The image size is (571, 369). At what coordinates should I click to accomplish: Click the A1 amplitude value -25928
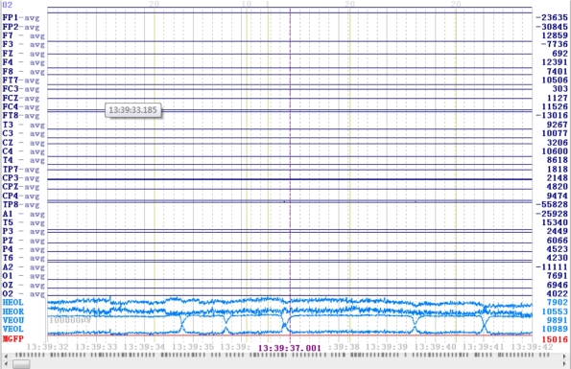(x=552, y=214)
